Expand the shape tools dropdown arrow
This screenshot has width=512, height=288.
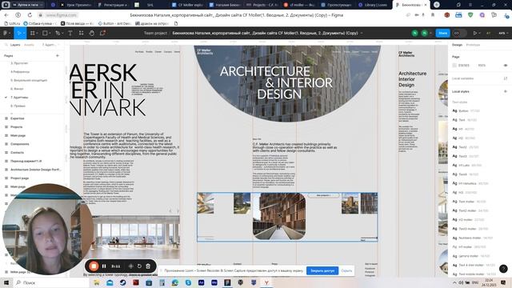[x=50, y=33]
